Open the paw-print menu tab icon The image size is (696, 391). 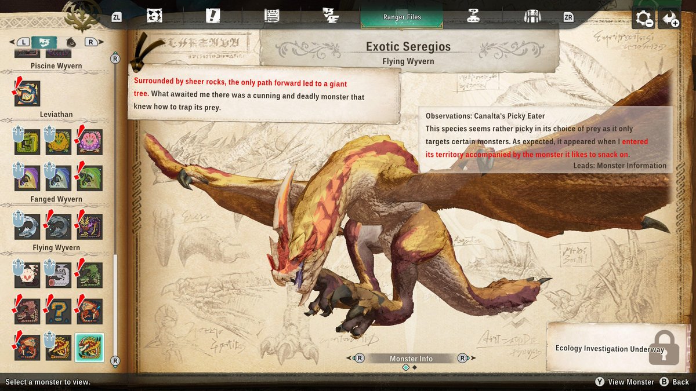pos(154,16)
